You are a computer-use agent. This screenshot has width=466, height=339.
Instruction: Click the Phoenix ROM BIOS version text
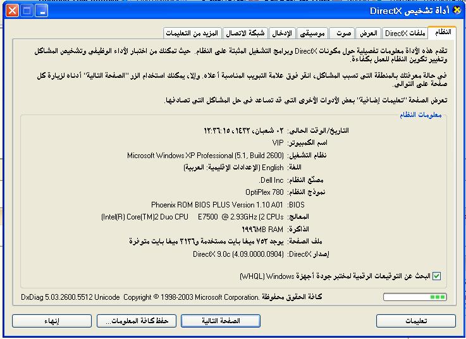[217, 204]
